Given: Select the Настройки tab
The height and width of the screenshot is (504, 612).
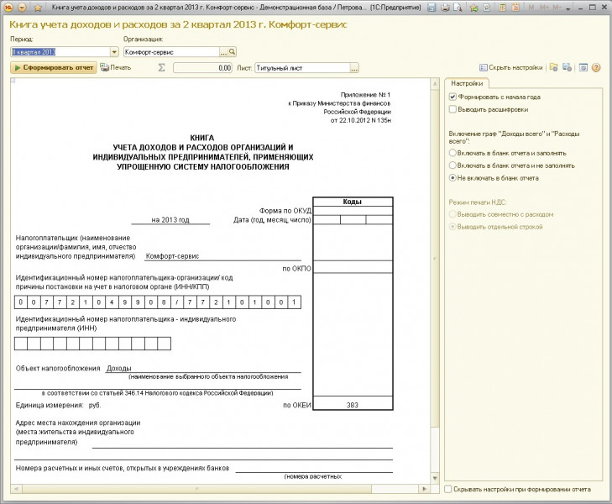Looking at the screenshot, I should [x=467, y=83].
